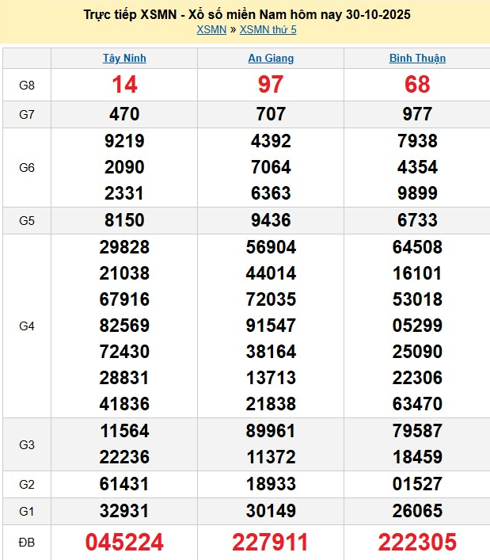Image resolution: width=490 pixels, height=560 pixels.
Task: Click the An Giang province header link
Action: 271,58
